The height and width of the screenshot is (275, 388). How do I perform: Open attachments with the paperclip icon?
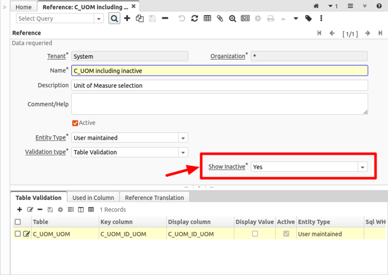pyautogui.click(x=220, y=18)
